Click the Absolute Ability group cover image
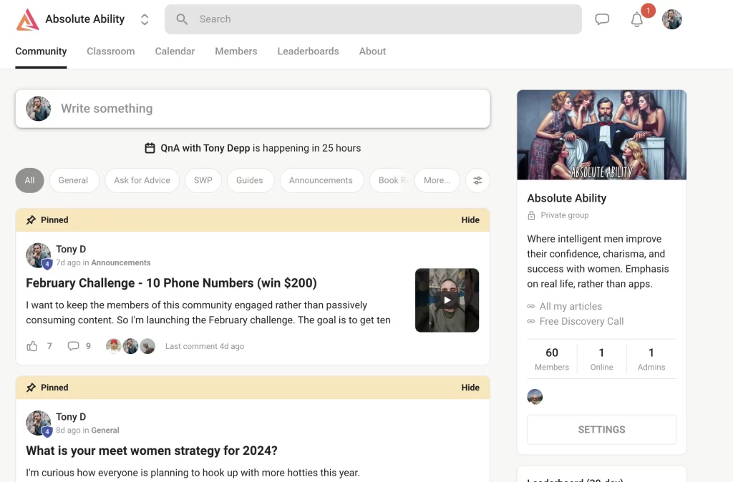 (601, 135)
